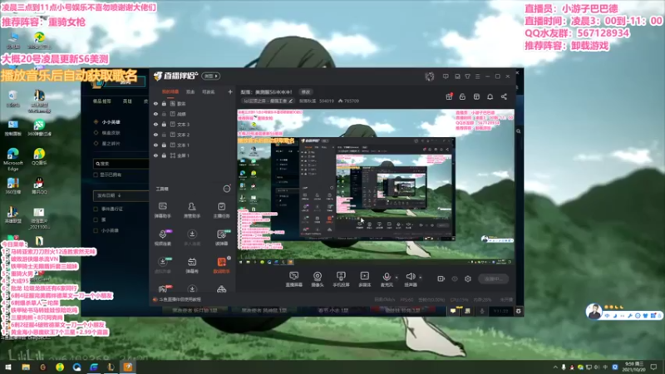This screenshot has height=374, width=665.
Task: Open the Windows Start menu
Action: click(x=8, y=367)
